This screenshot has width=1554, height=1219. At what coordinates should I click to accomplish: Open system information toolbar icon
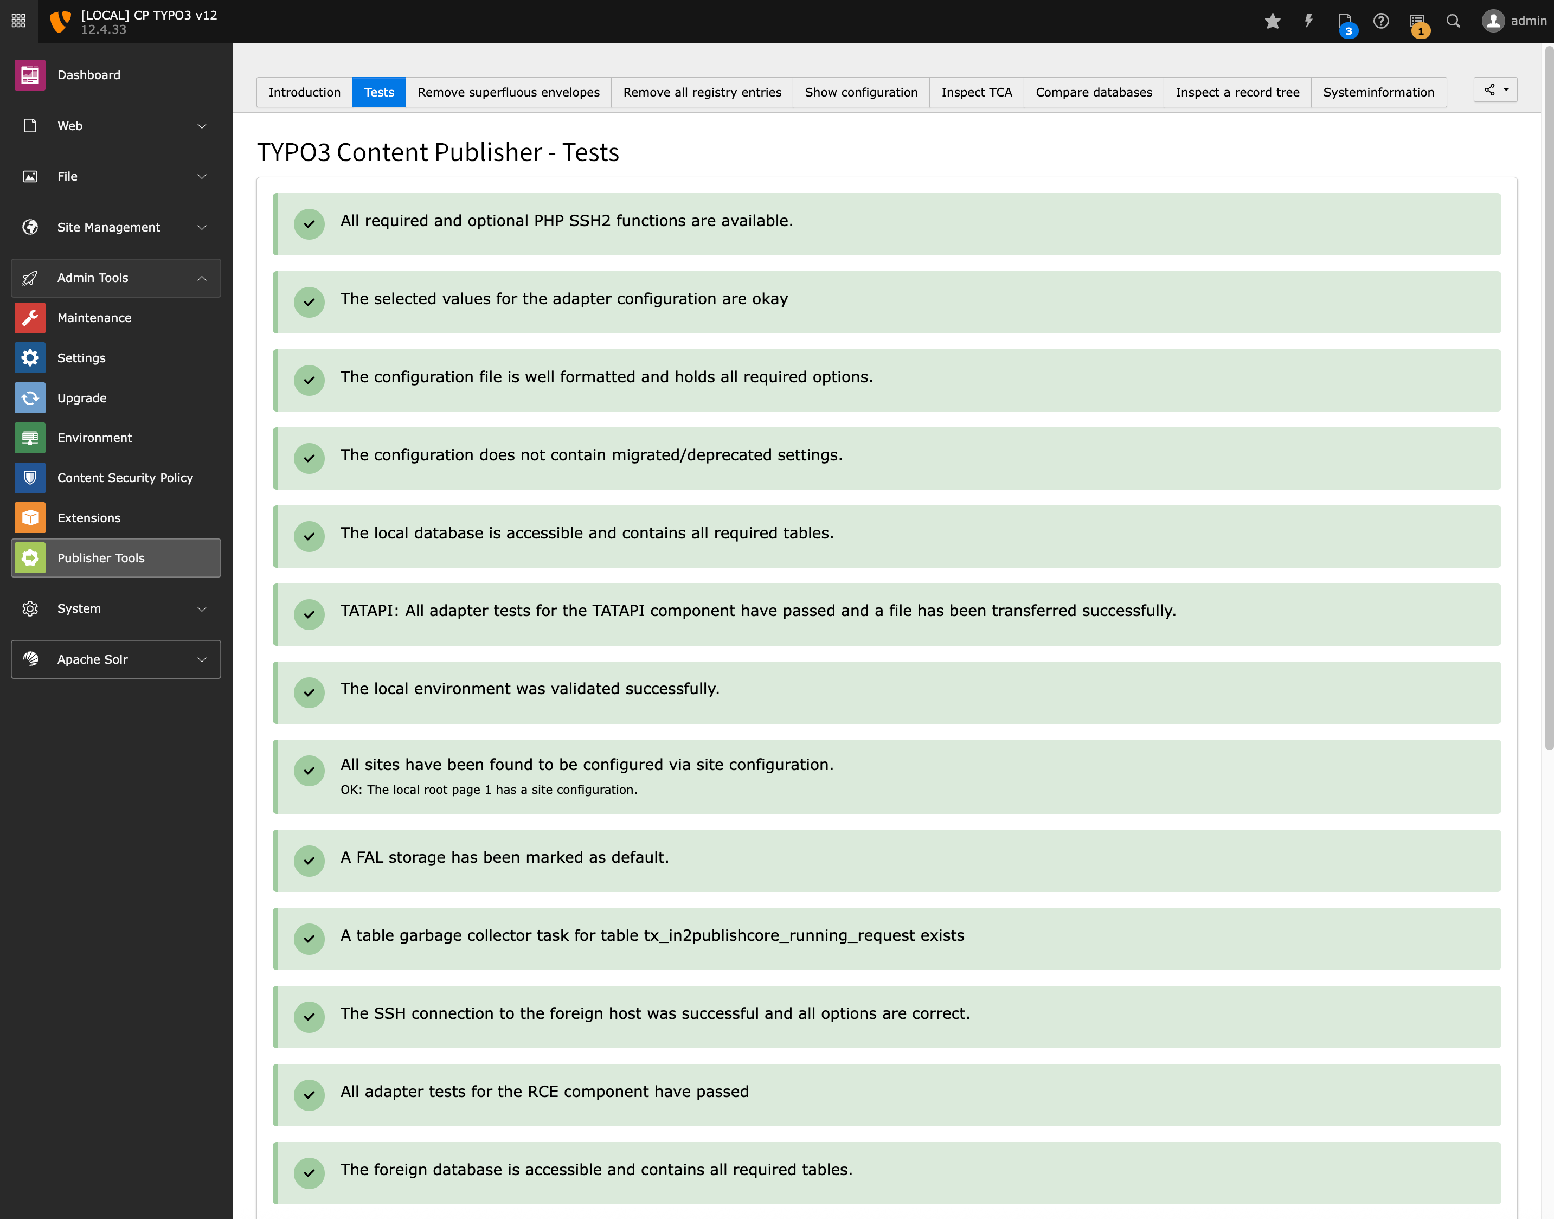[1417, 21]
